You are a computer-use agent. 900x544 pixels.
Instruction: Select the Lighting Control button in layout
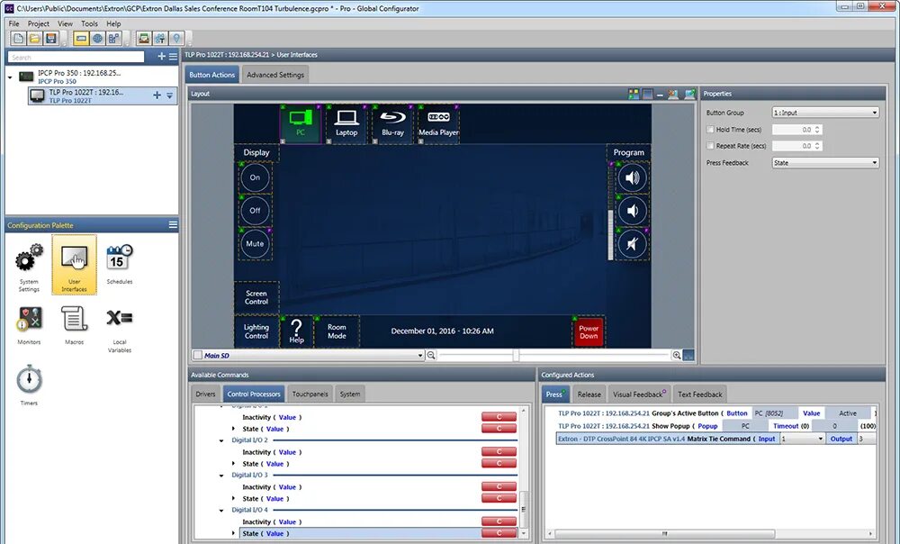256,331
